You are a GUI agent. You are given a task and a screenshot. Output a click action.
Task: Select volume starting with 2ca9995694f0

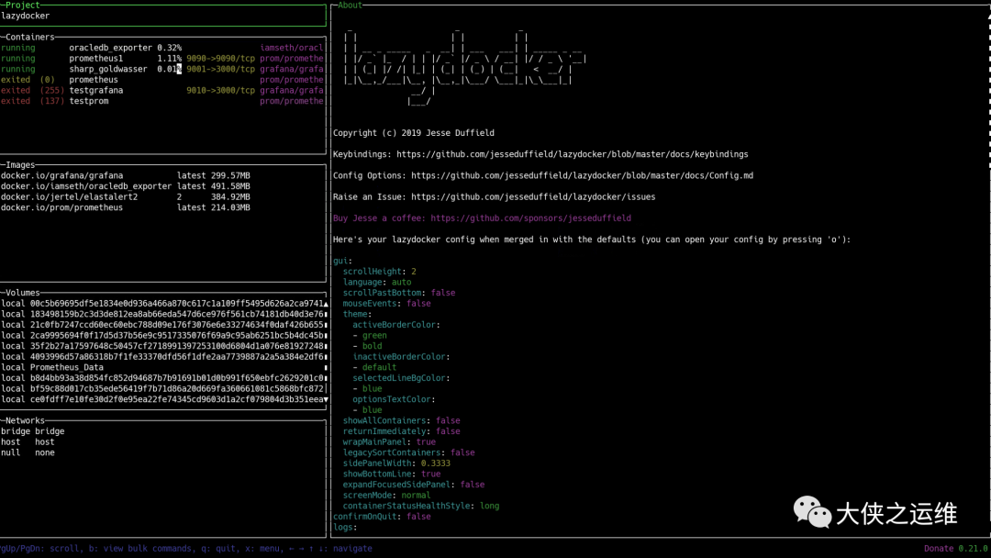tap(161, 336)
